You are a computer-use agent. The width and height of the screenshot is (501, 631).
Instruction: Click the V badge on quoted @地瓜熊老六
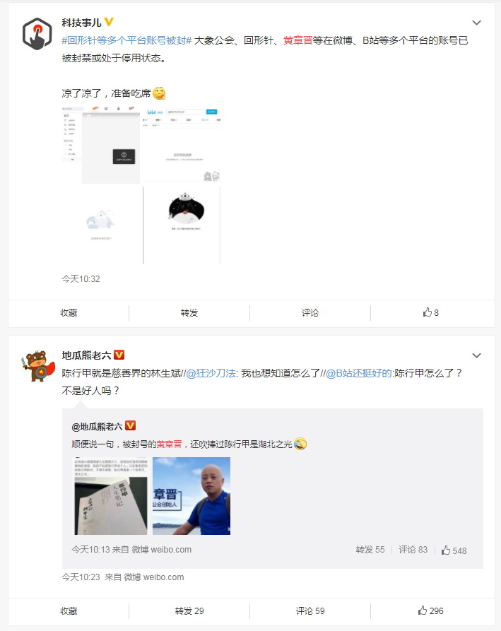click(131, 426)
